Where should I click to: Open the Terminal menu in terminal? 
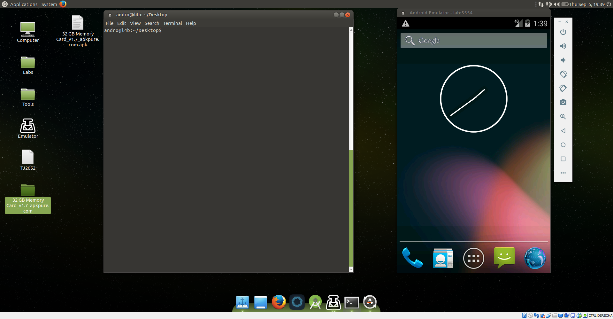click(172, 23)
